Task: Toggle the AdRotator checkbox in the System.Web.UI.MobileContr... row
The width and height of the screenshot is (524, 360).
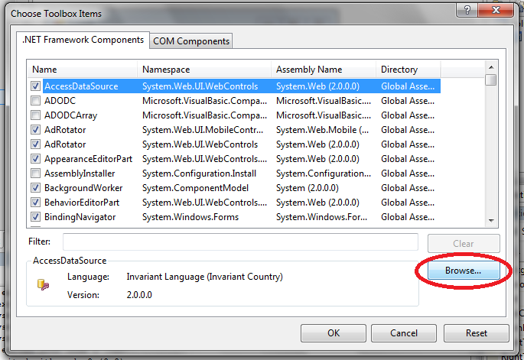Action: pyautogui.click(x=35, y=130)
